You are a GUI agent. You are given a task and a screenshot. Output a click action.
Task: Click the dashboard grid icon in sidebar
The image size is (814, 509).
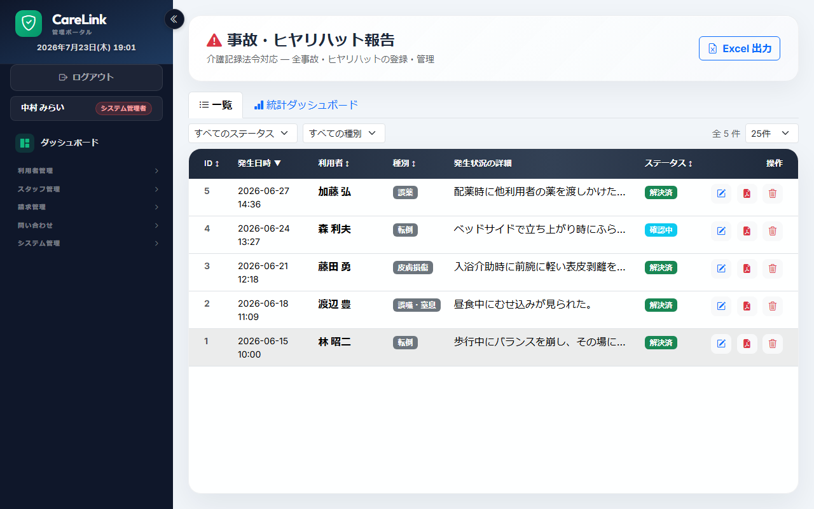(25, 143)
